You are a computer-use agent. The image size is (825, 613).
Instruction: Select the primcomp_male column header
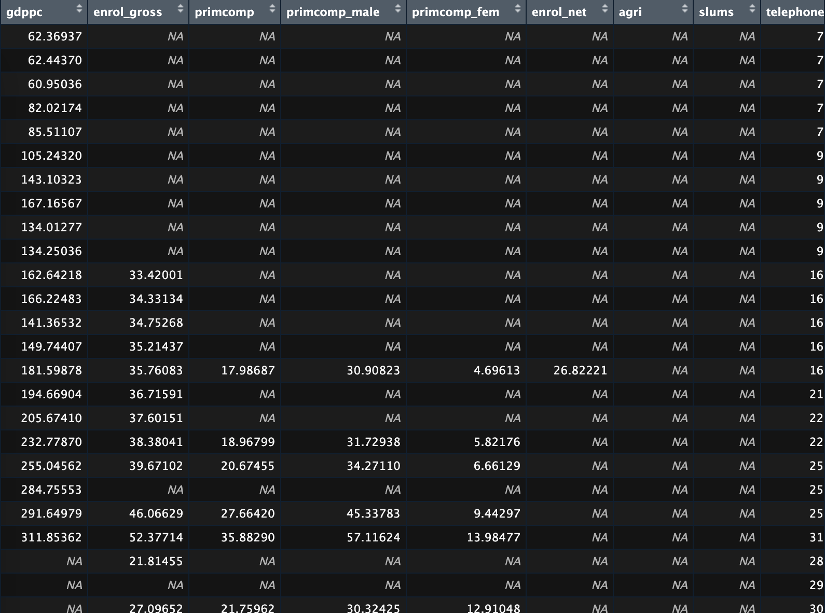[x=343, y=12]
